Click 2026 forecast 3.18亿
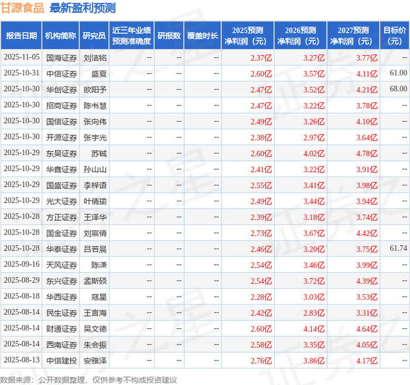Viewport: 410px width, 385px height. pos(314,217)
